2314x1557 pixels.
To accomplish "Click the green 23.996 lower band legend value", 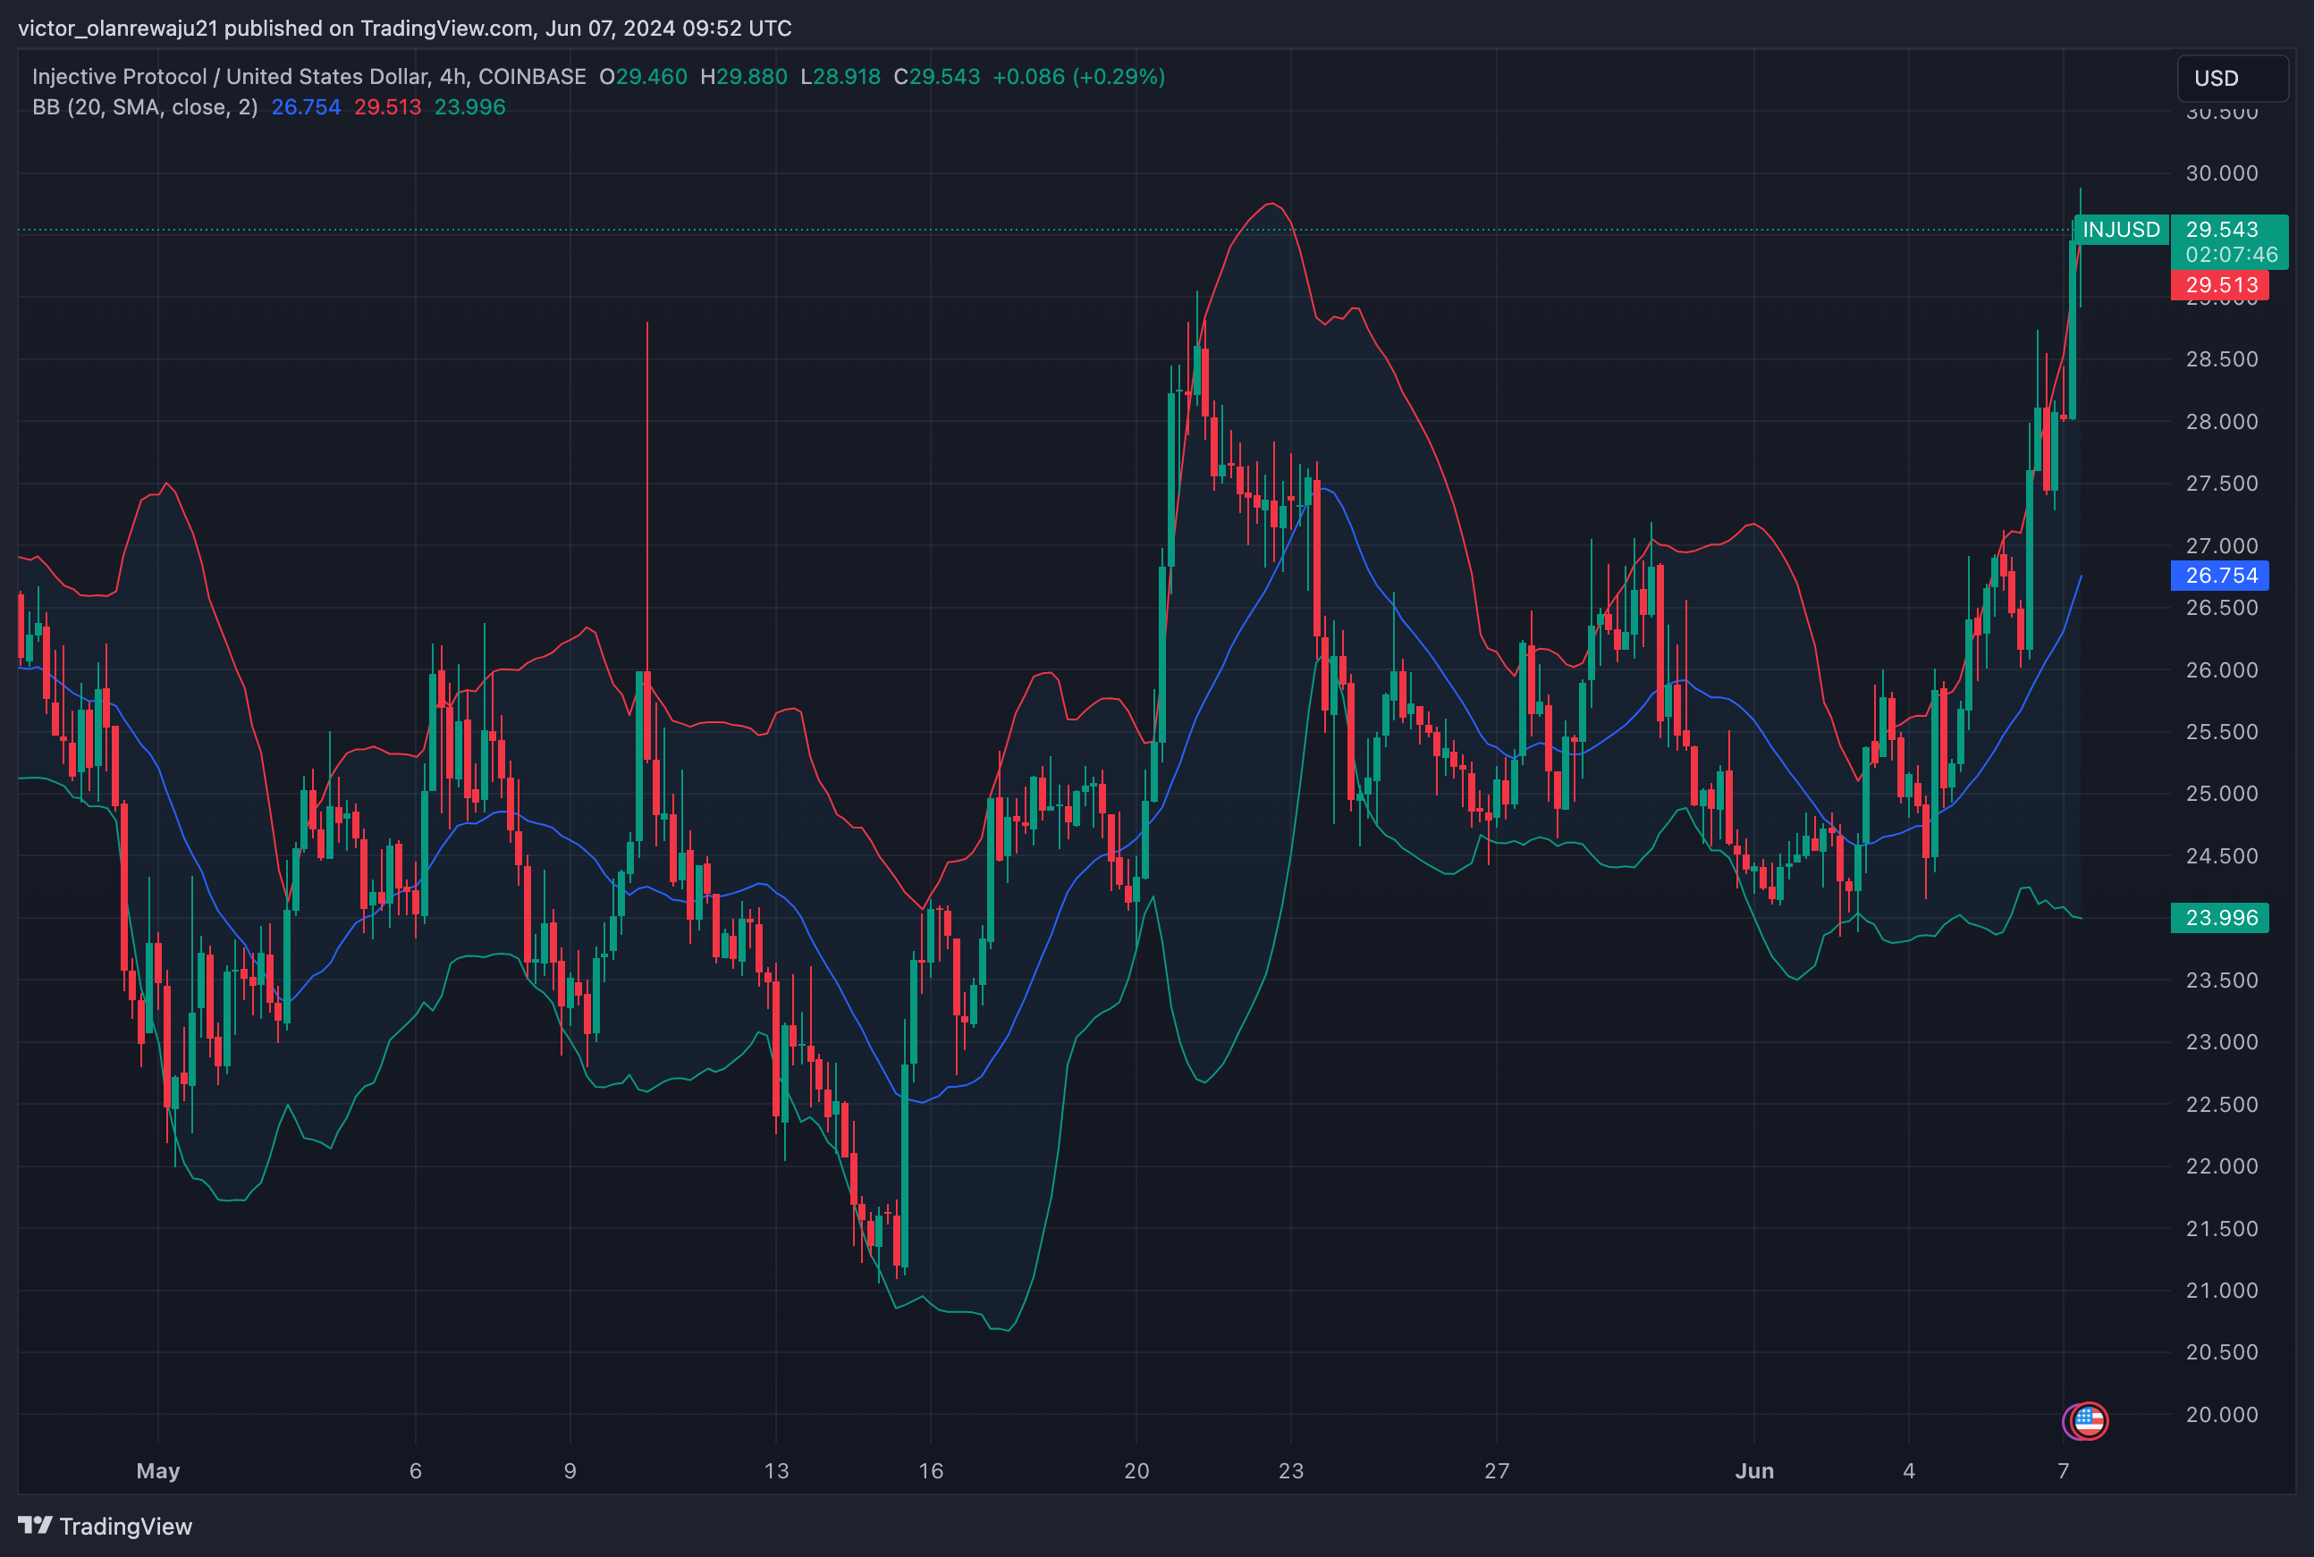I will coord(469,107).
